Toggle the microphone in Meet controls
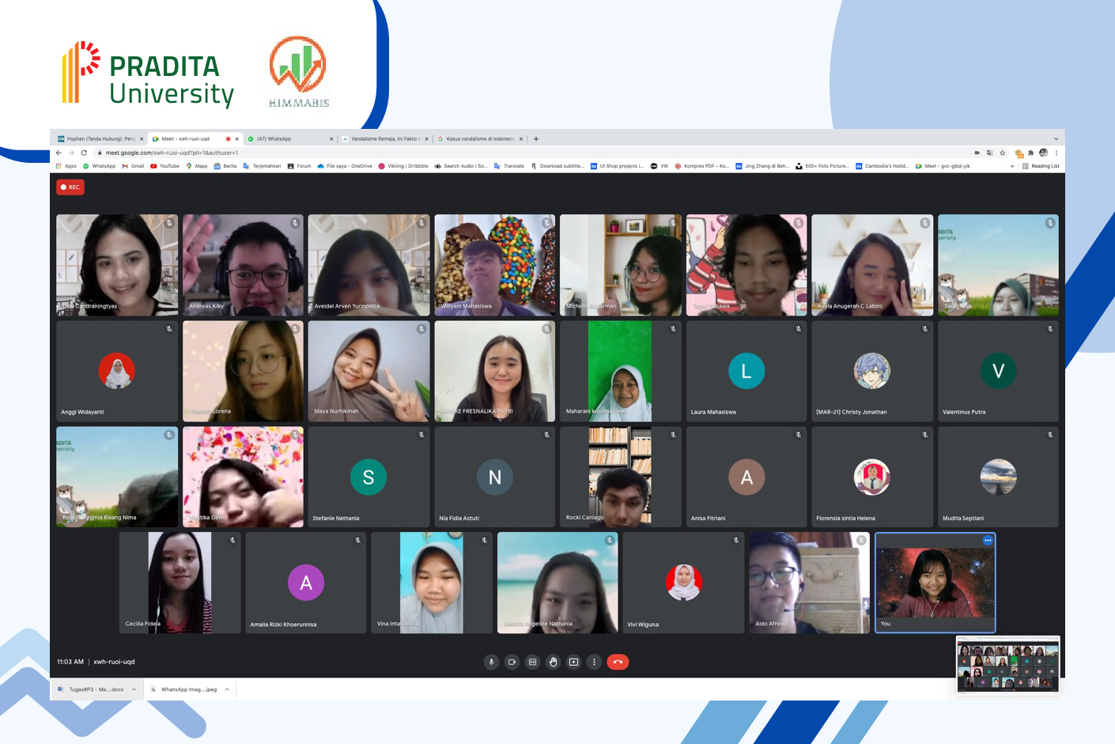 point(491,662)
